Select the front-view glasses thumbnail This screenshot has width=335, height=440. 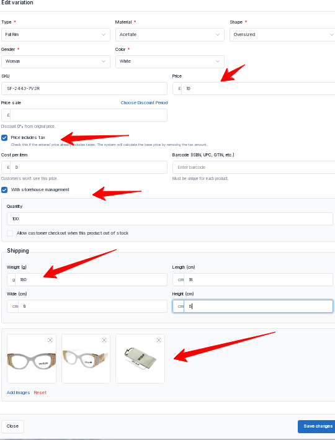(32, 359)
